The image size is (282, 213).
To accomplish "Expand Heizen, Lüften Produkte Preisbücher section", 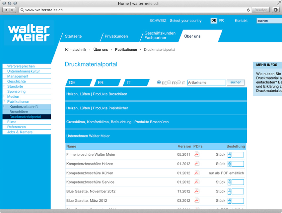I will (x=156, y=108).
